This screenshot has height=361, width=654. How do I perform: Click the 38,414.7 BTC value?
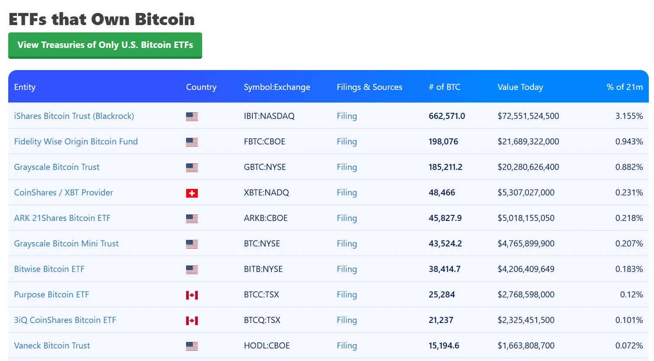(445, 269)
